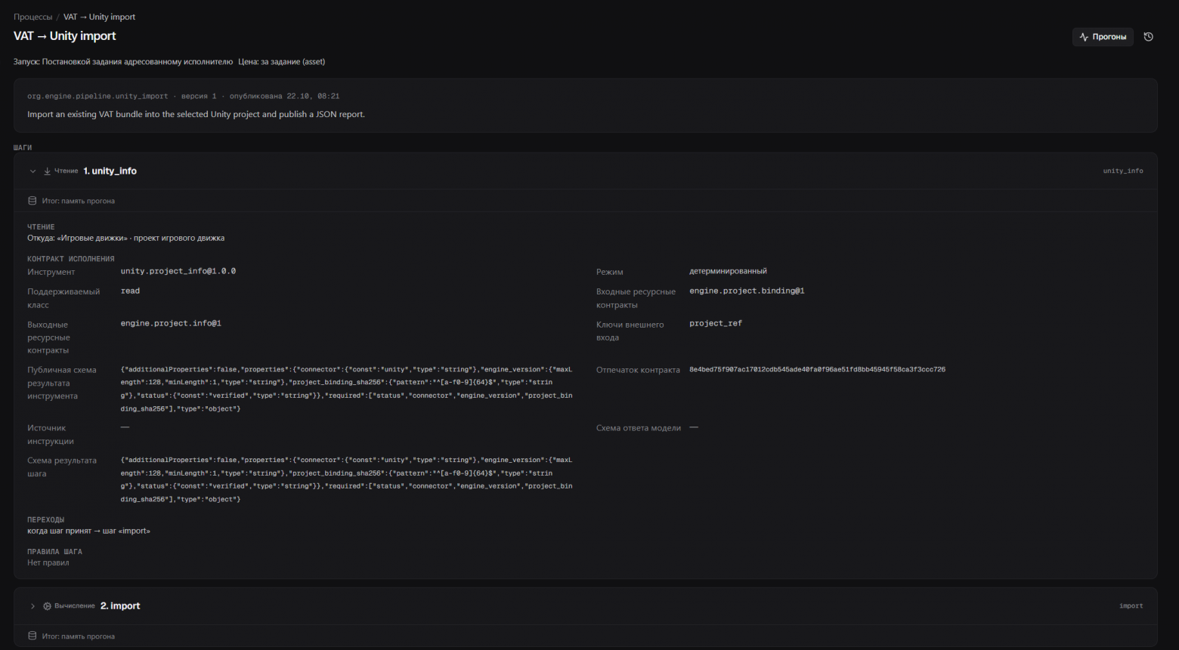Click the download icon beside Чтение
The width and height of the screenshot is (1179, 650).
pos(47,171)
